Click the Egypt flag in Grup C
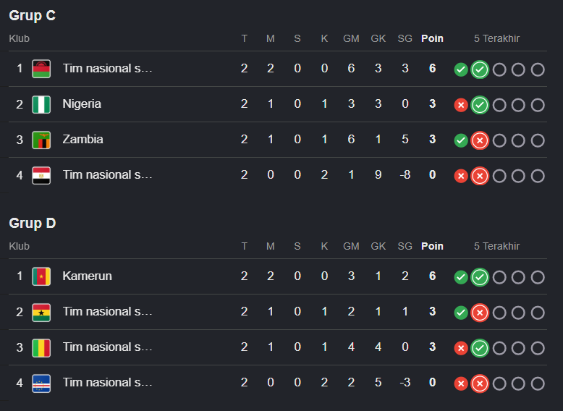 pyautogui.click(x=41, y=175)
